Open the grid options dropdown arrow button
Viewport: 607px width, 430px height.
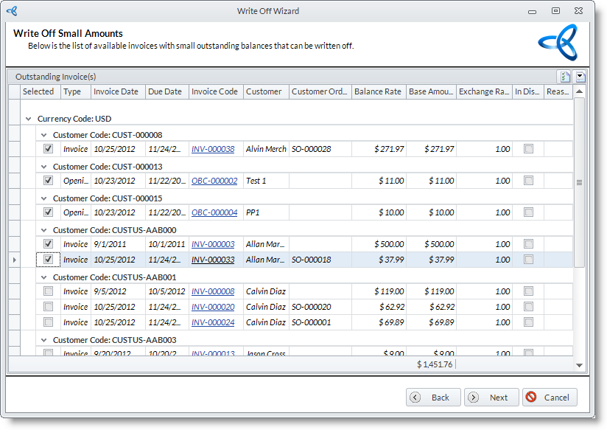tap(580, 77)
